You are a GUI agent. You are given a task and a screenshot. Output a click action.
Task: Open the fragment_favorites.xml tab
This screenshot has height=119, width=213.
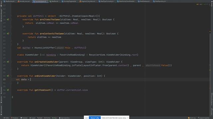click(x=87, y=1)
